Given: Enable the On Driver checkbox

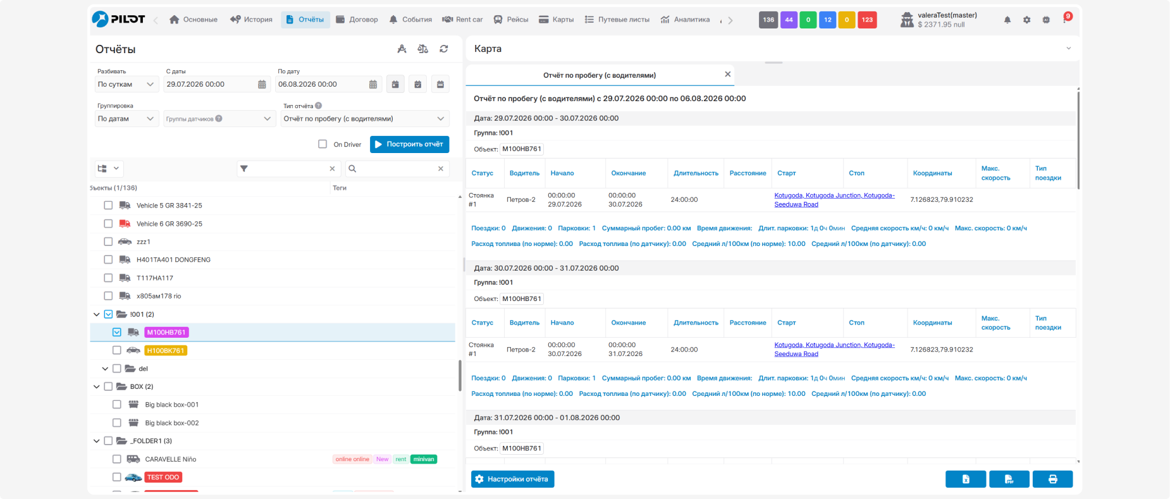Looking at the screenshot, I should (323, 144).
